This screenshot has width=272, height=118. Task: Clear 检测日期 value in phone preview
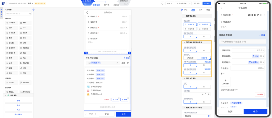point(261,15)
